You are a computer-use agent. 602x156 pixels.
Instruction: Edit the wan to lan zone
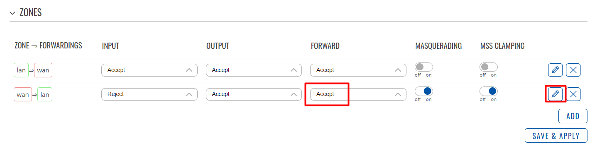click(x=555, y=94)
